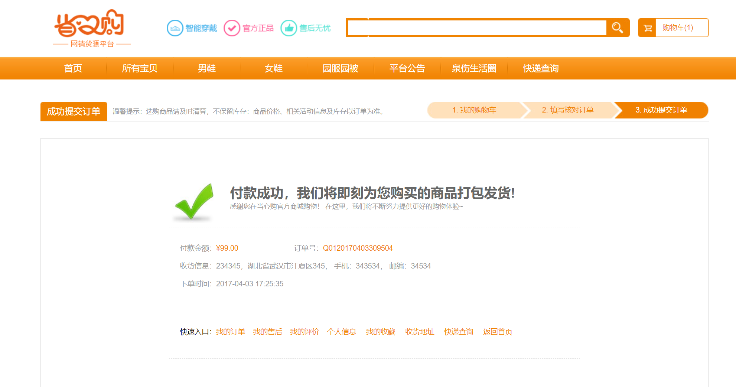Viewport: 736px width, 387px height.
Task: Click order number Q0120170403309504
Action: [358, 248]
